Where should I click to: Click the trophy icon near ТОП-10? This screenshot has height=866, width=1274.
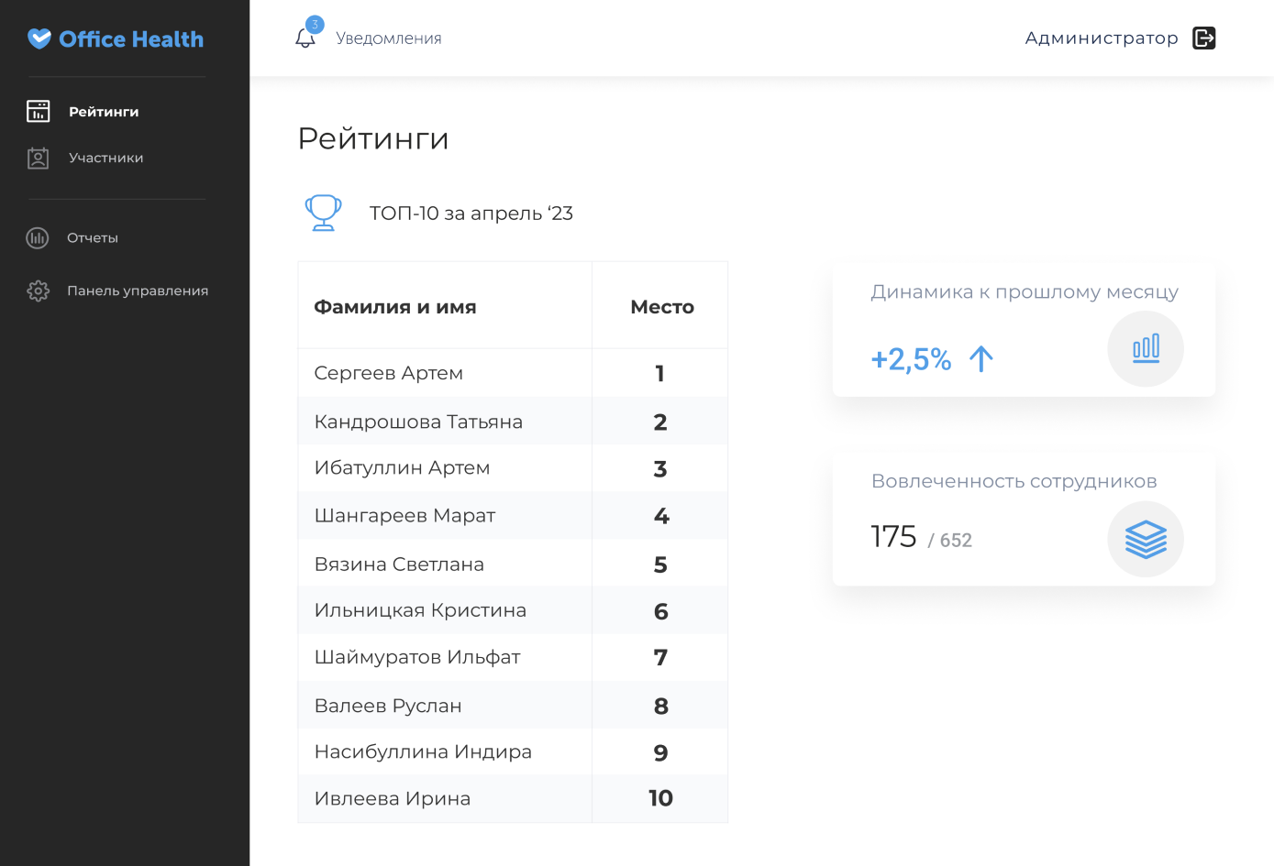pyautogui.click(x=323, y=213)
